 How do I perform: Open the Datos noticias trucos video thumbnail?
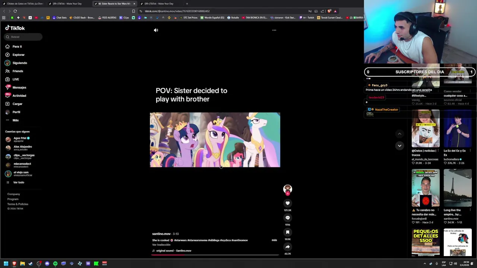click(x=426, y=128)
